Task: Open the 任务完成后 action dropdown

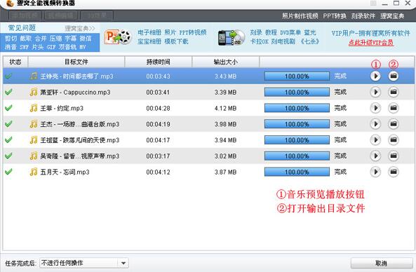Action: point(84,263)
